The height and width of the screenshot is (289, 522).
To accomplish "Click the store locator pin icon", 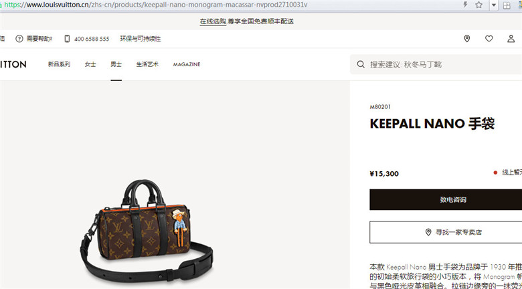I will (x=466, y=39).
